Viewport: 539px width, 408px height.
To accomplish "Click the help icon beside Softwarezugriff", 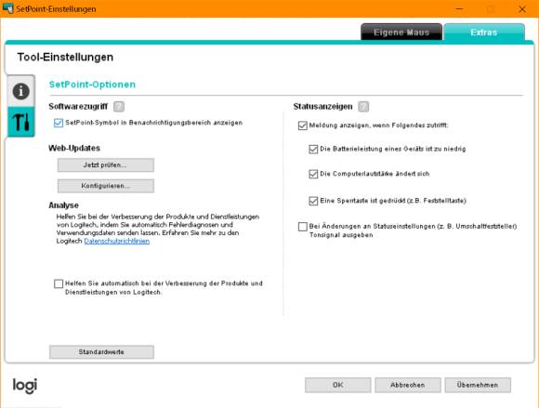I will pyautogui.click(x=119, y=107).
